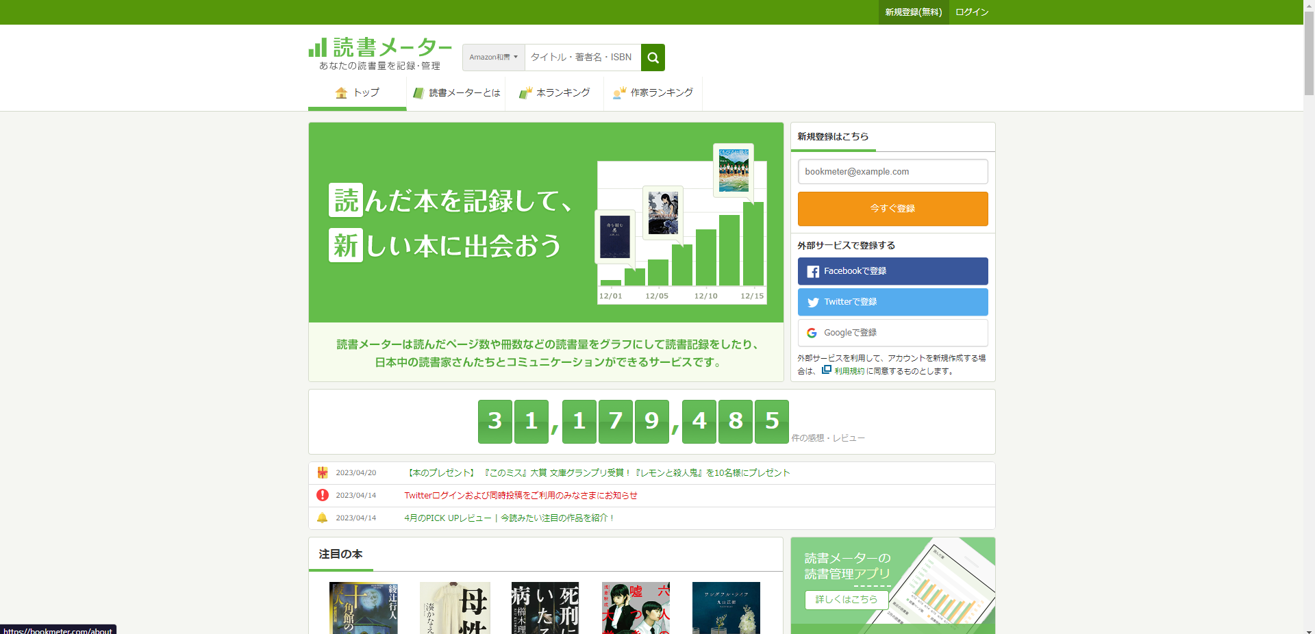The width and height of the screenshot is (1315, 634).
Task: Click the 読書メーター site logo
Action: pyautogui.click(x=380, y=53)
